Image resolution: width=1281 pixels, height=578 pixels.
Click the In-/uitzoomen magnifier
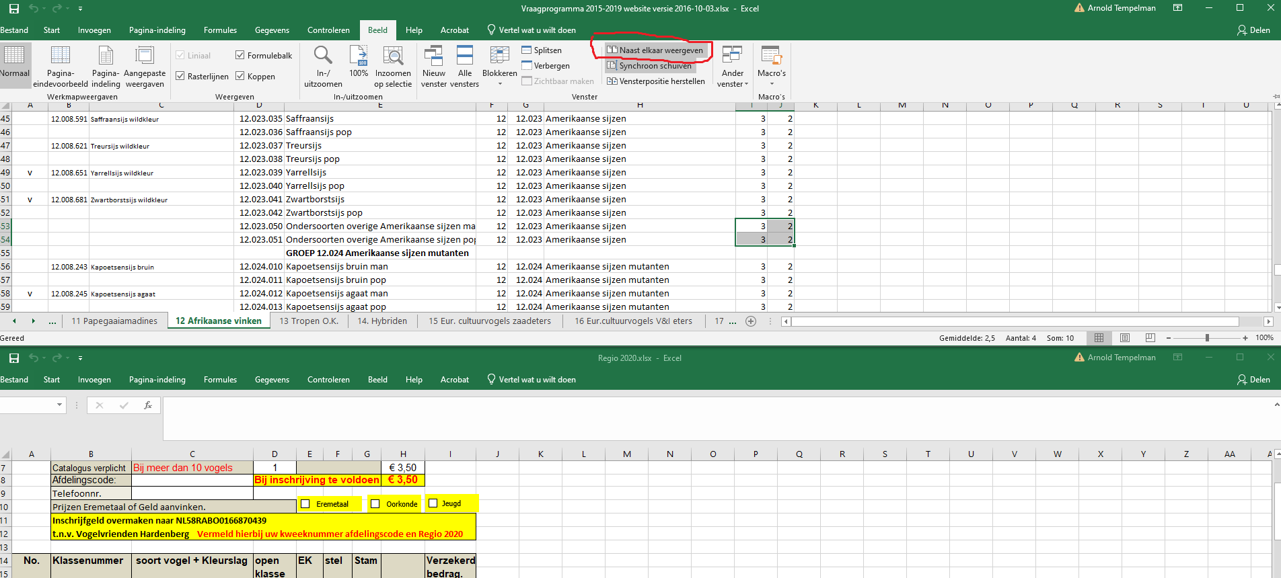coord(323,66)
